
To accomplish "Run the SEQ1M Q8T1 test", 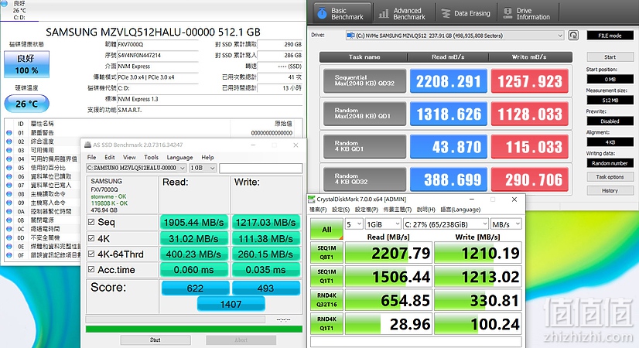I will (326, 253).
